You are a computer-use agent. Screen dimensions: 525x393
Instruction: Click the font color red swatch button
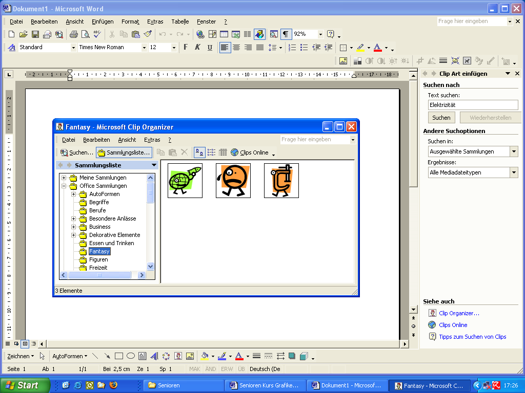click(377, 48)
